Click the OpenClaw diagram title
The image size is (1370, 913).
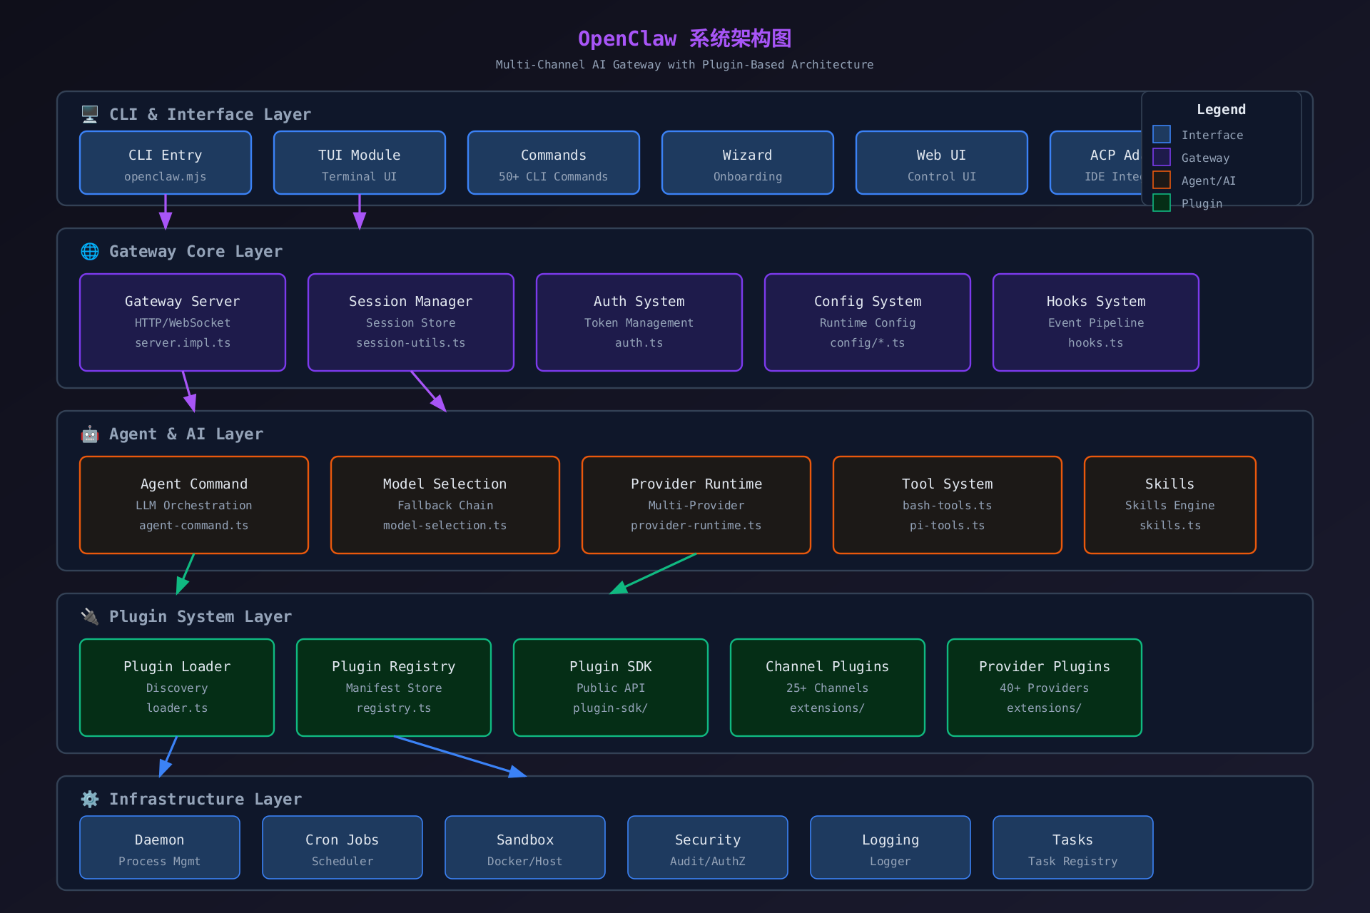[684, 39]
